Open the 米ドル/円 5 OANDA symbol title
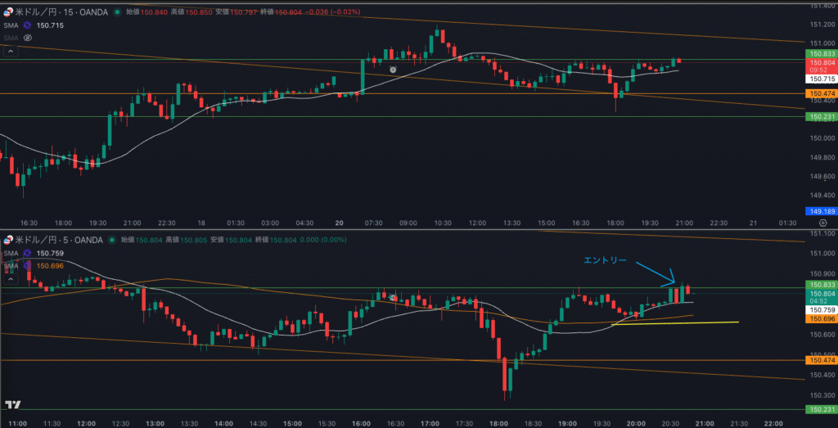 [59, 240]
